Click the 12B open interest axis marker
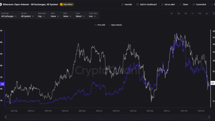Screen dimensions: 215x121 2,84
